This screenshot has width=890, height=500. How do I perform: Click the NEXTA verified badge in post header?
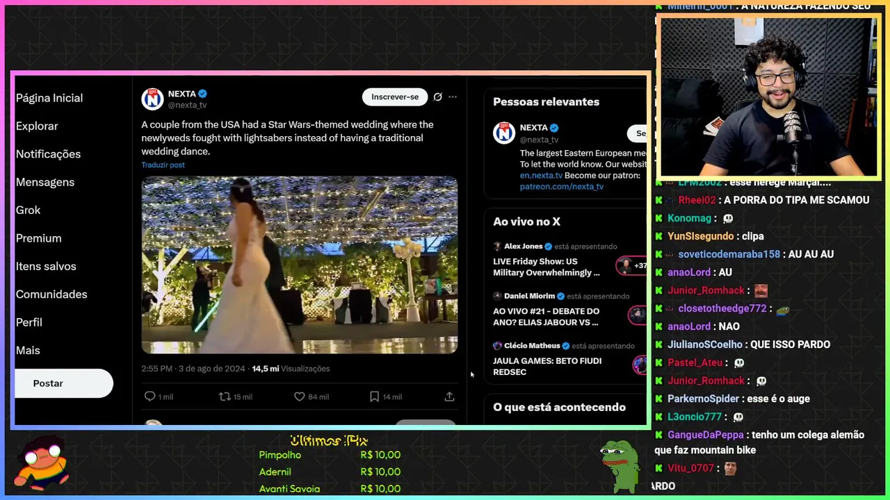tap(203, 94)
